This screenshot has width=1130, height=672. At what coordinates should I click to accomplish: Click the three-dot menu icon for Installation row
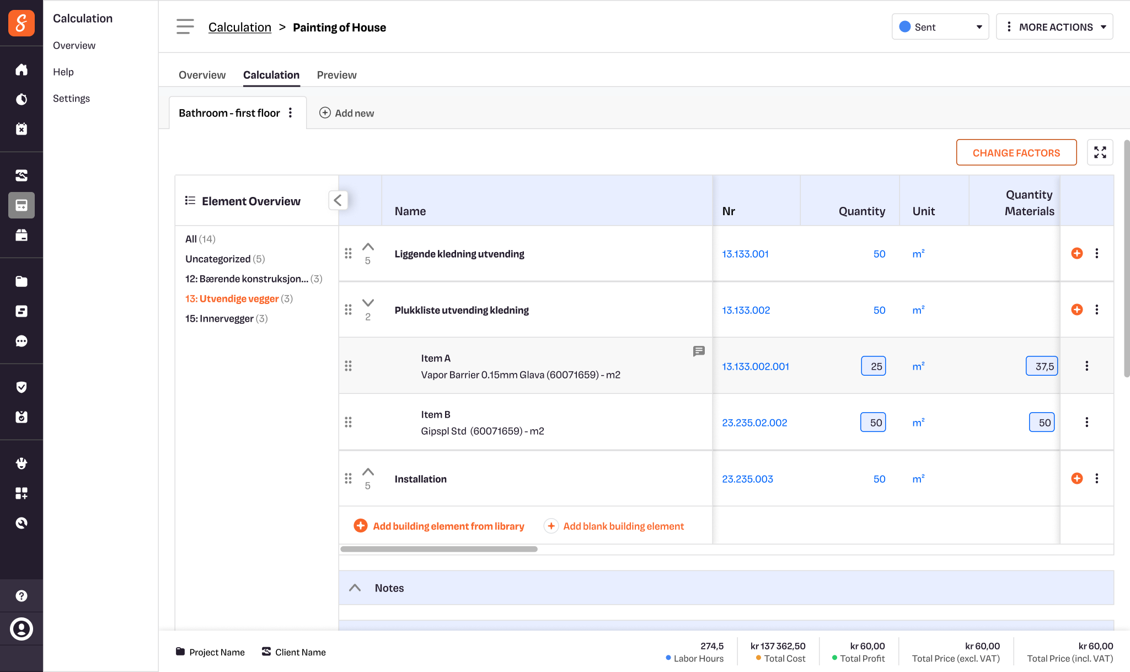click(x=1097, y=478)
